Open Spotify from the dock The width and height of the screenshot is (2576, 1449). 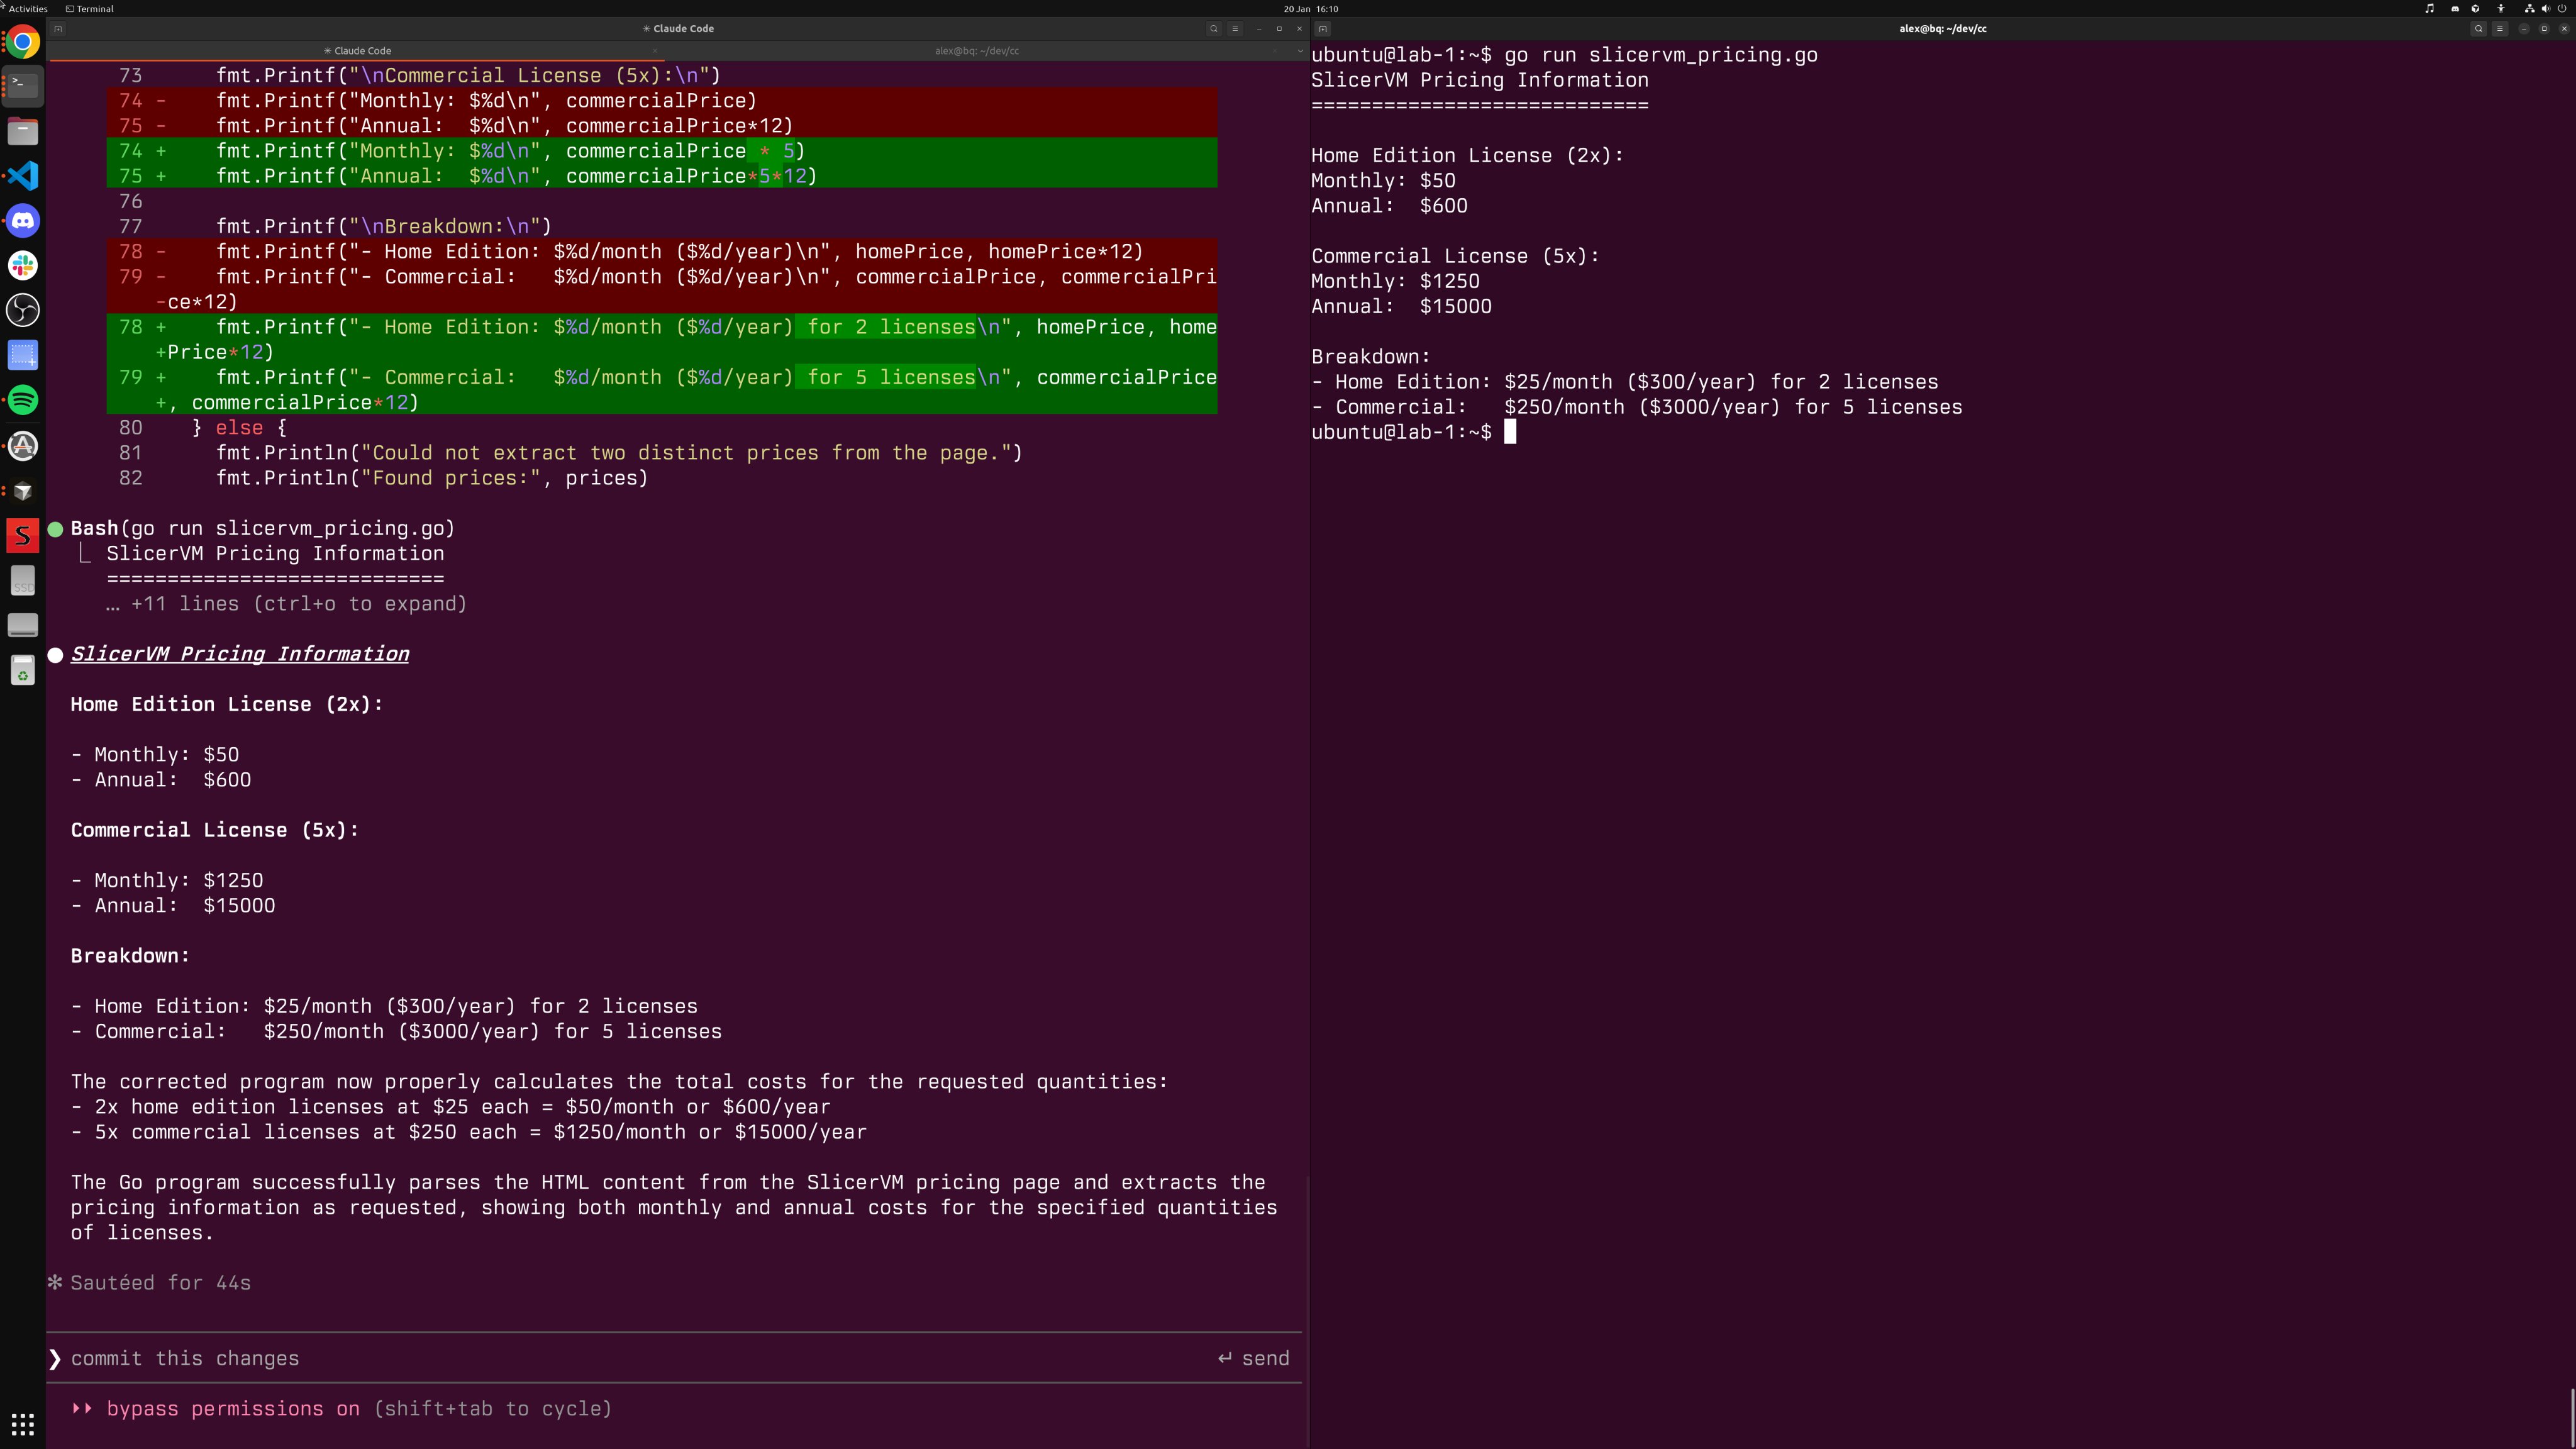pyautogui.click(x=23, y=400)
